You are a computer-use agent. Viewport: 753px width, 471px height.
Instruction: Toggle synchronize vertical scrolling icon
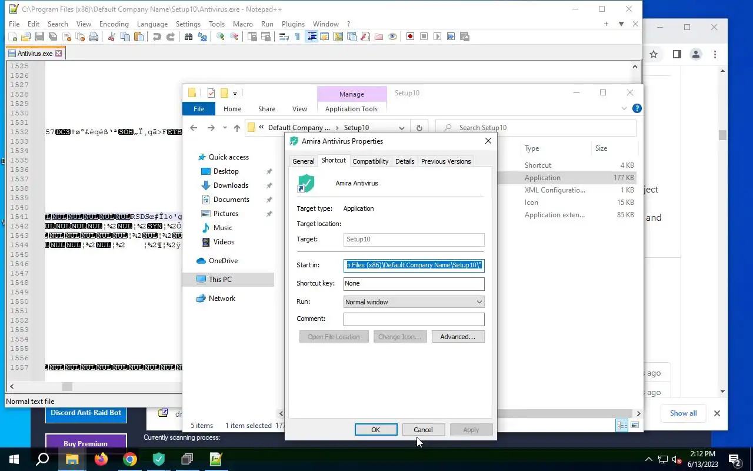coord(252,37)
